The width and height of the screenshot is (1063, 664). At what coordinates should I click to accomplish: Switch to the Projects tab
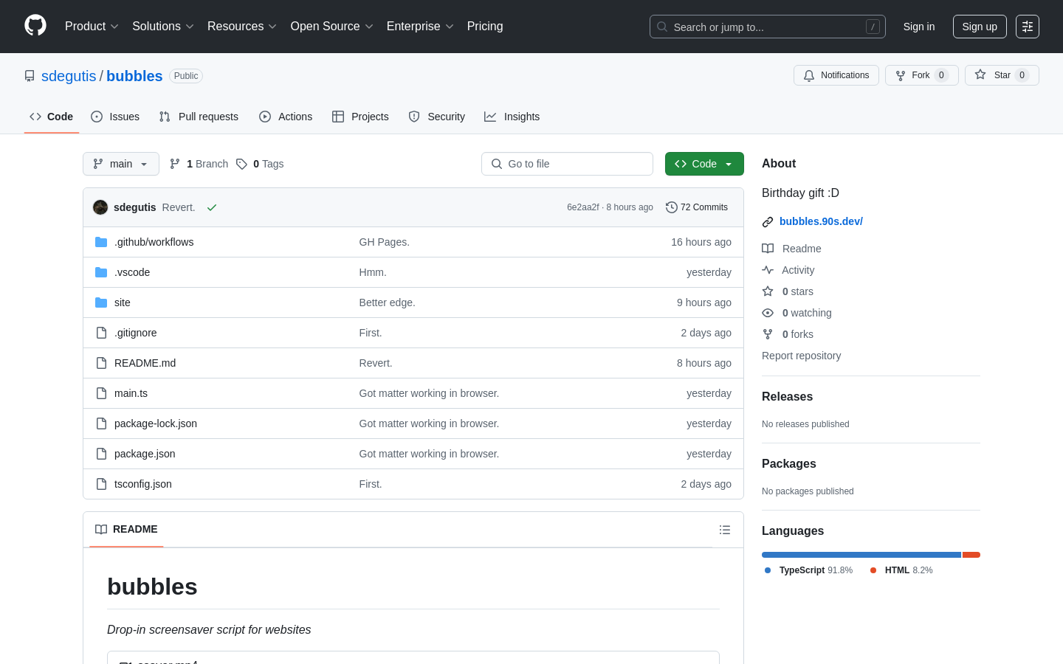(360, 117)
